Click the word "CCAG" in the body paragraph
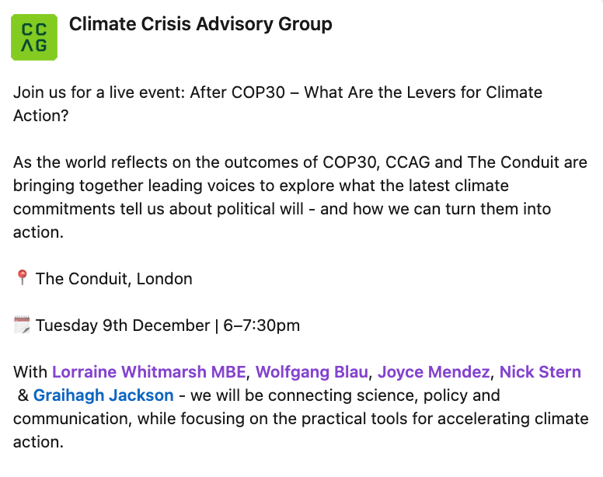This screenshot has height=477, width=603. (423, 162)
